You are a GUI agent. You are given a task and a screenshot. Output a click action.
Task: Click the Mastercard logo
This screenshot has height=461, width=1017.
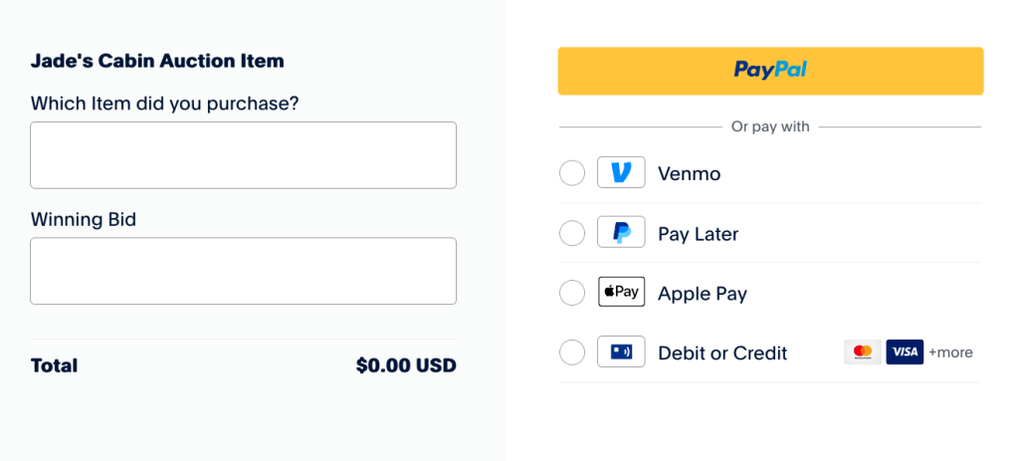[863, 352]
